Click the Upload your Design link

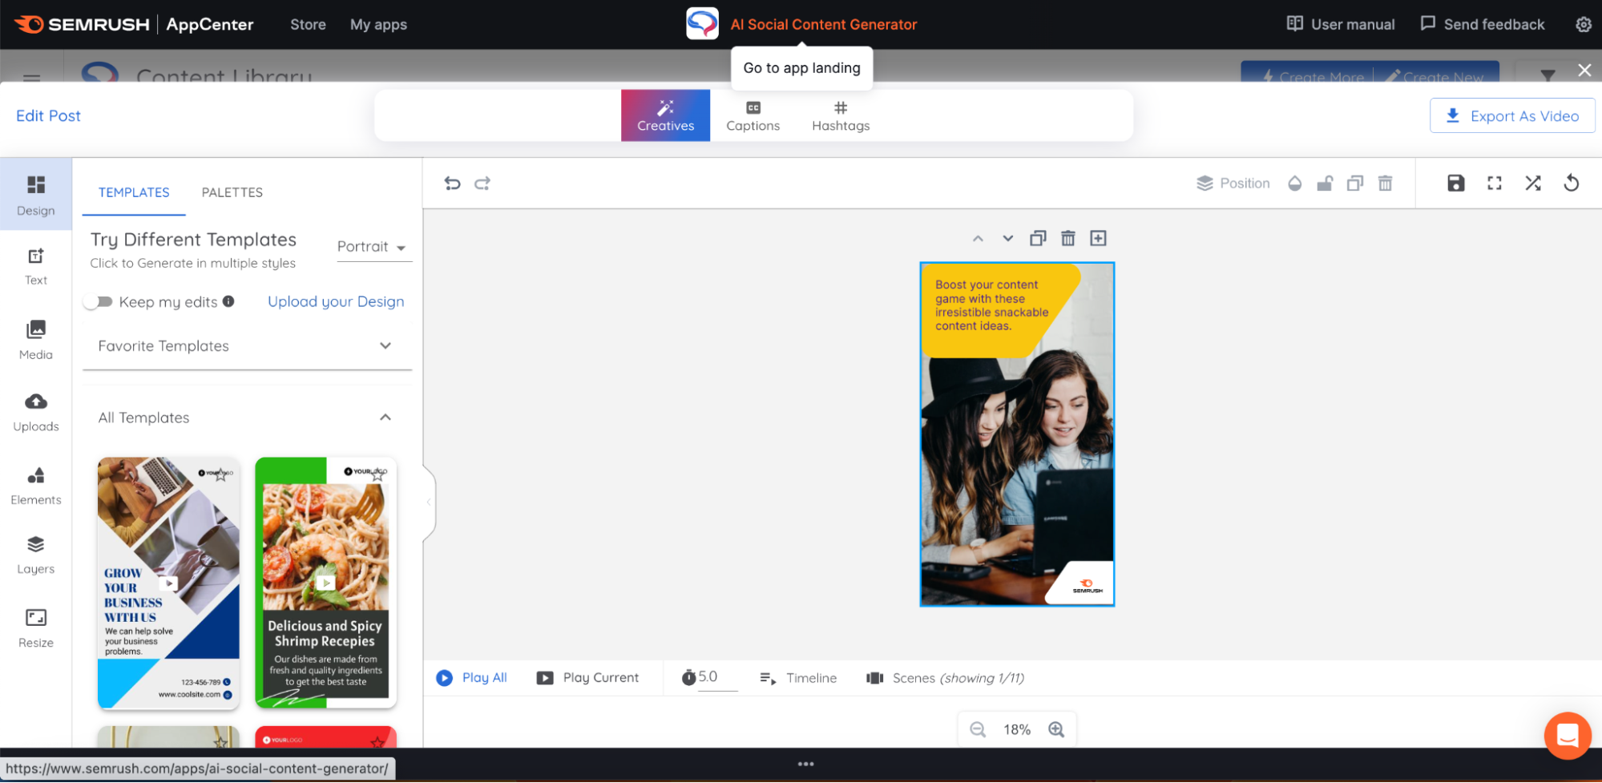(x=335, y=301)
